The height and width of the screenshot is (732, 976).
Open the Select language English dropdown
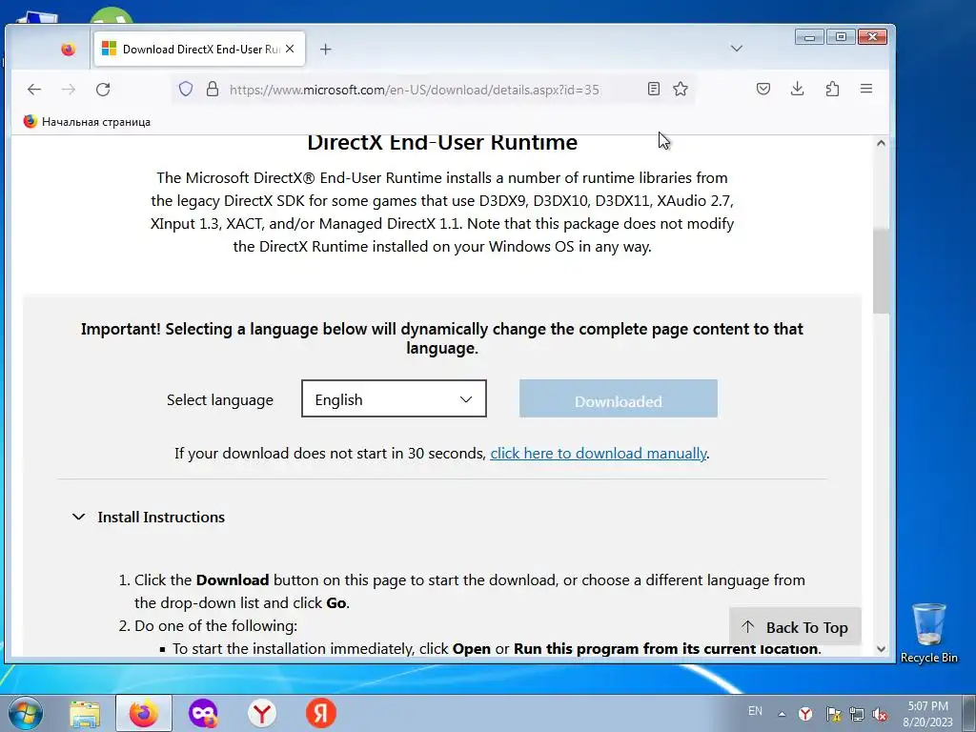pyautogui.click(x=394, y=399)
